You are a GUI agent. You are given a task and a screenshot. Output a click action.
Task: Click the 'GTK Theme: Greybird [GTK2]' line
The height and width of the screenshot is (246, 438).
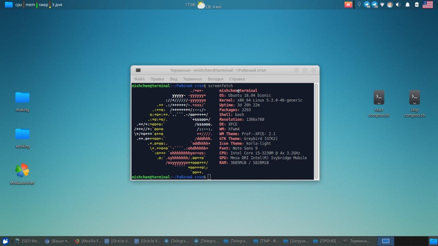[248, 139]
